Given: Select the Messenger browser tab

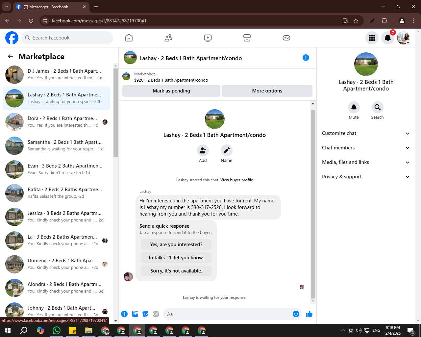Looking at the screenshot, I should pyautogui.click(x=51, y=7).
